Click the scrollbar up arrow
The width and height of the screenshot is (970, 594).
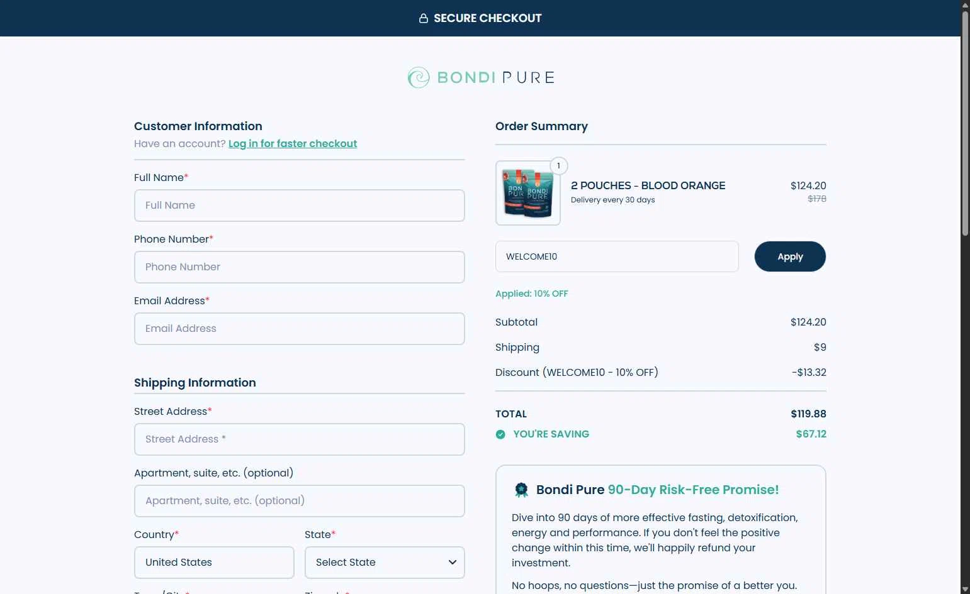(x=965, y=4)
